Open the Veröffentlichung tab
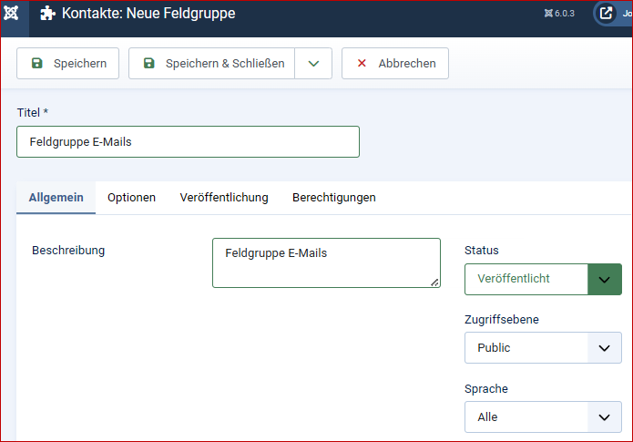The image size is (633, 442). 224,198
